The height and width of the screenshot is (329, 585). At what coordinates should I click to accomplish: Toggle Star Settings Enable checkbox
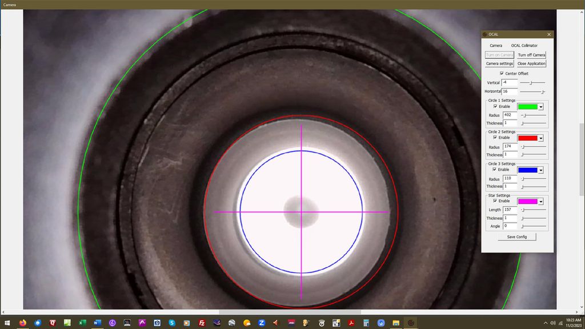point(495,200)
